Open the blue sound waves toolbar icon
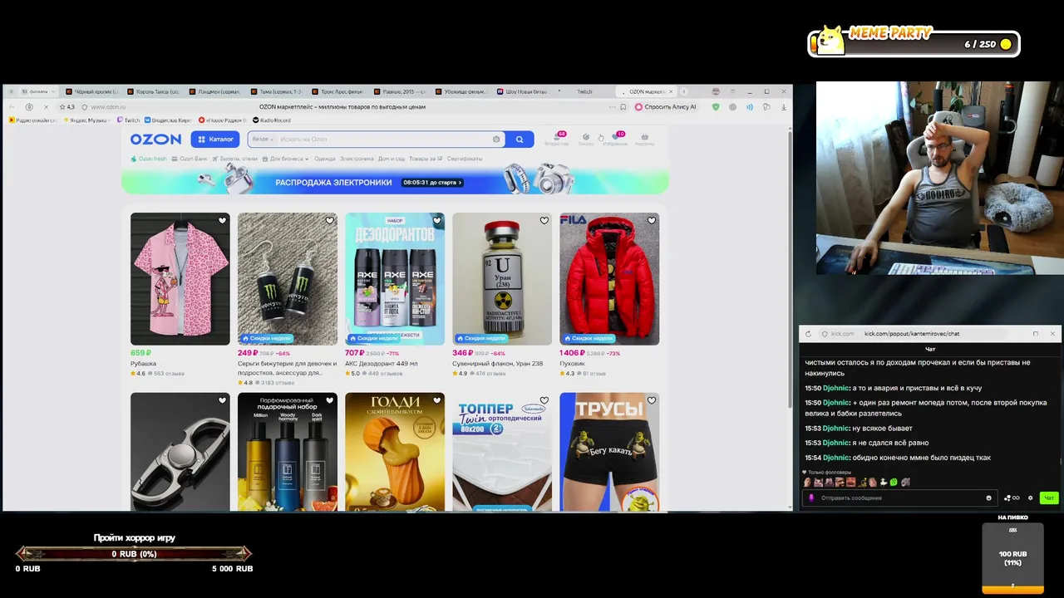The height and width of the screenshot is (598, 1064). pyautogui.click(x=749, y=107)
